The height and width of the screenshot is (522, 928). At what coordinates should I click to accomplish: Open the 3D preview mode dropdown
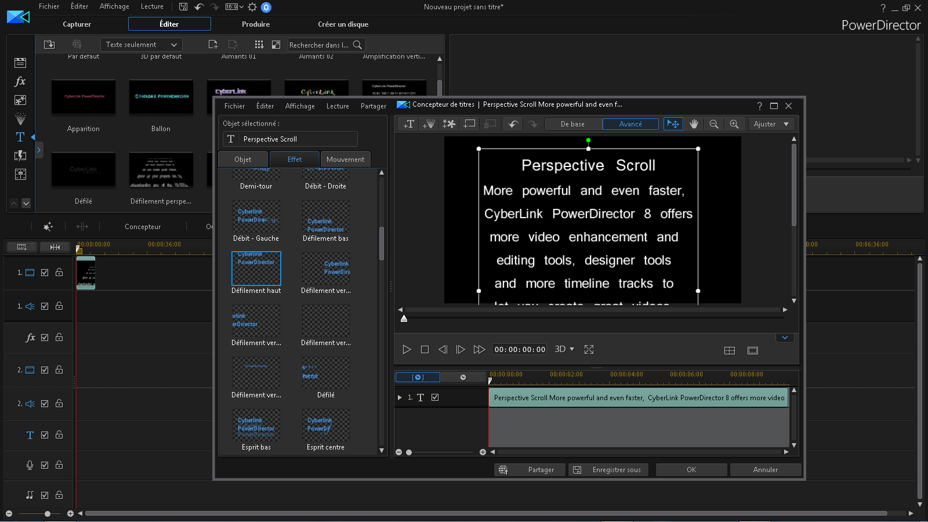[564, 349]
